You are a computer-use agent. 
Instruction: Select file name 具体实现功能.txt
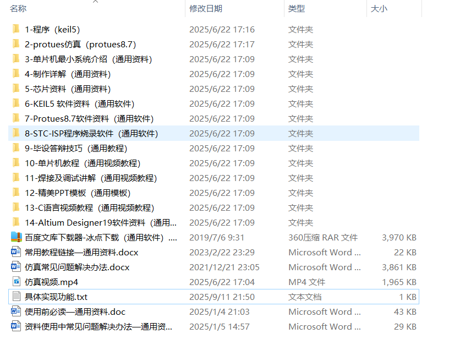[56, 297]
